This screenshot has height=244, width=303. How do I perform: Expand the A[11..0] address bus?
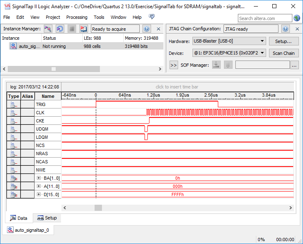pyautogui.click(x=39, y=186)
